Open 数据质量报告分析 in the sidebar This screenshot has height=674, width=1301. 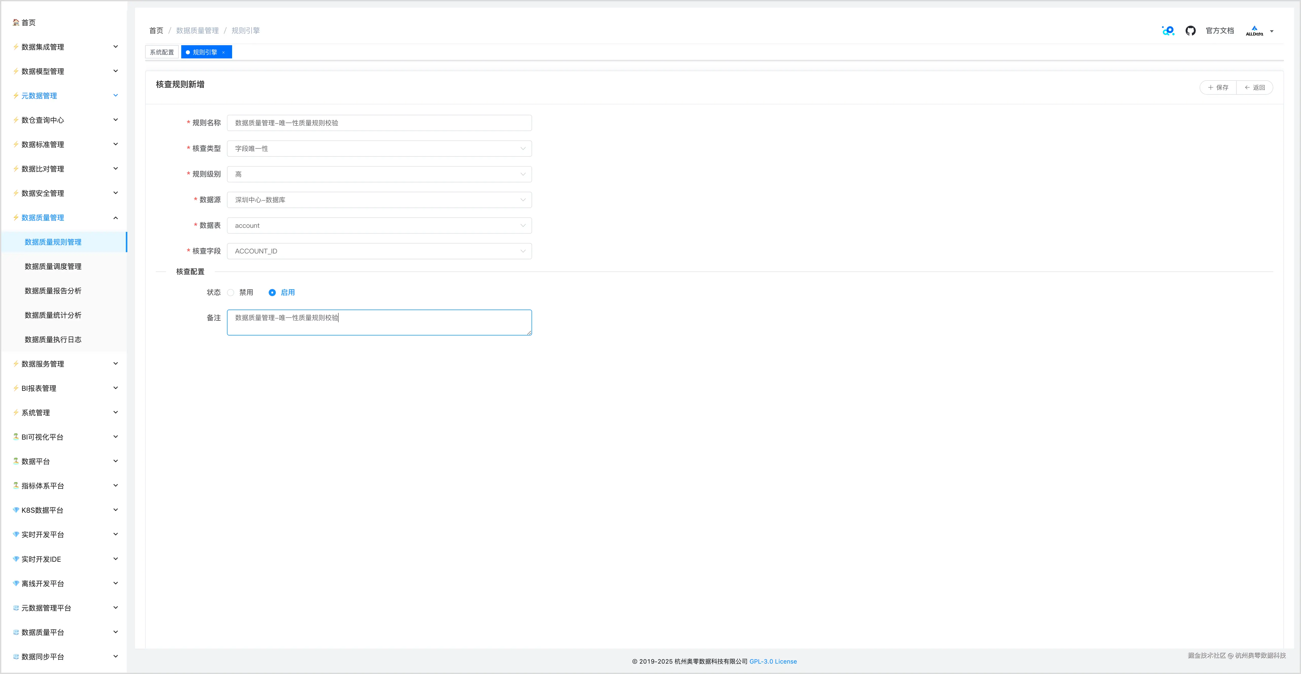(53, 291)
